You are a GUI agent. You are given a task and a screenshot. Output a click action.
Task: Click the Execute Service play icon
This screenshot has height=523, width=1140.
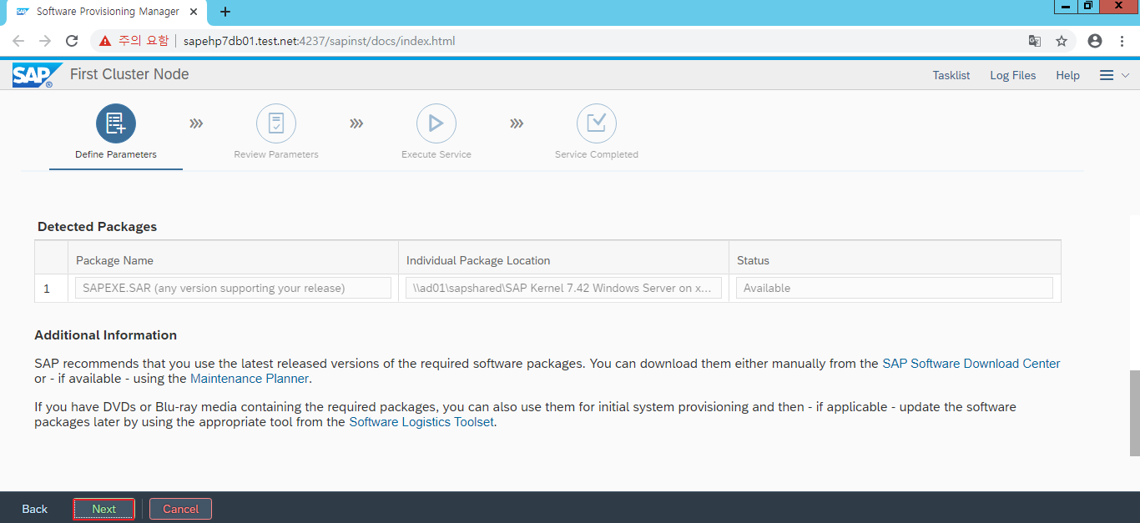coord(436,123)
